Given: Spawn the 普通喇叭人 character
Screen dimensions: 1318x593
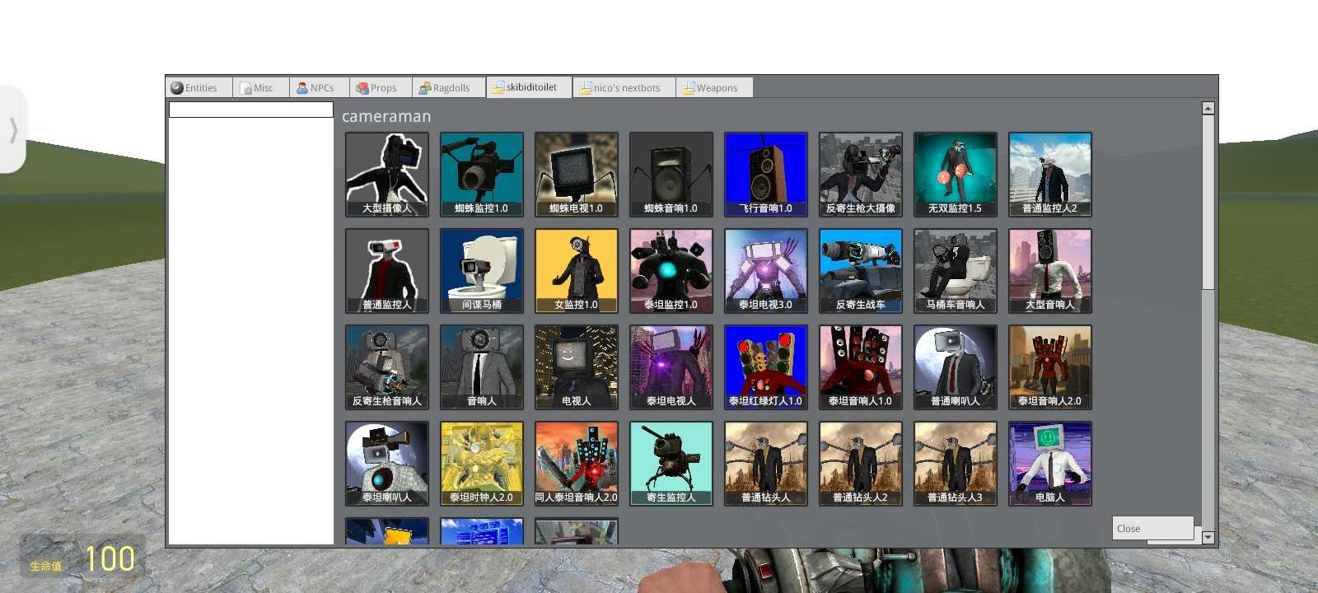Looking at the screenshot, I should point(956,367).
